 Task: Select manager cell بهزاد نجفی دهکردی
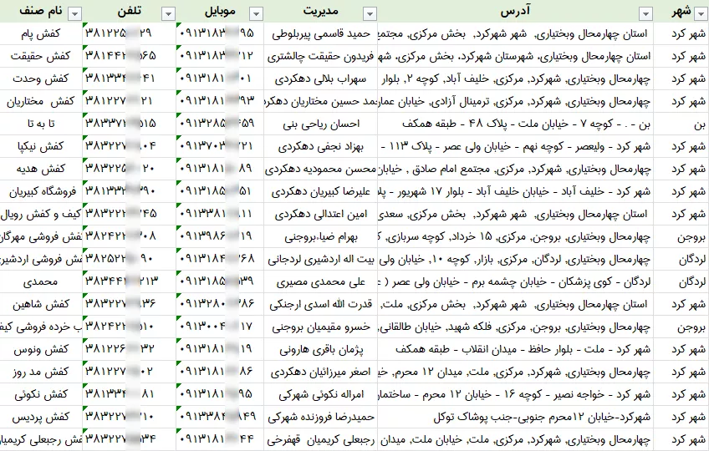tap(320, 146)
